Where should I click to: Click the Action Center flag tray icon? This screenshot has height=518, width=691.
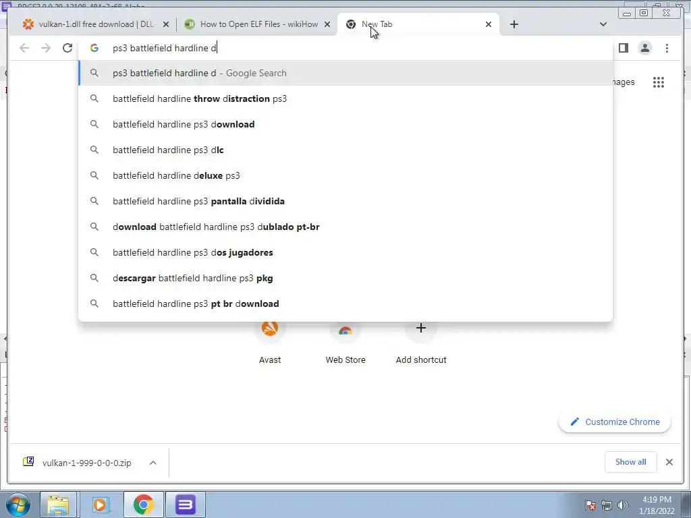[590, 505]
